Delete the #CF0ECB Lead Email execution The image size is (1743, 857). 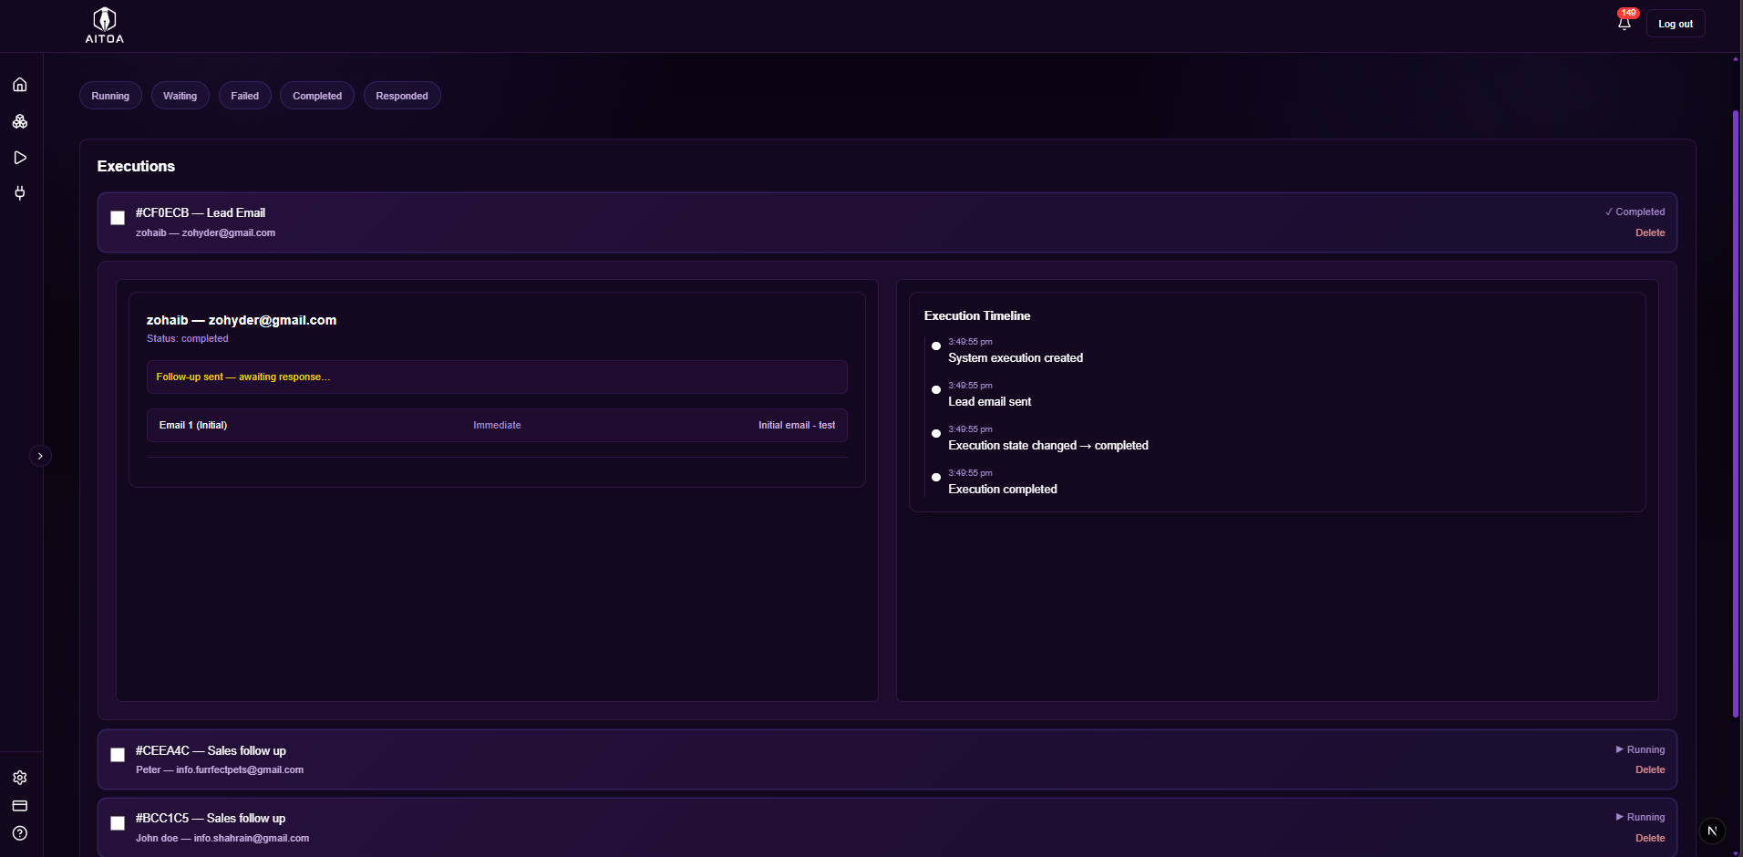(1649, 232)
